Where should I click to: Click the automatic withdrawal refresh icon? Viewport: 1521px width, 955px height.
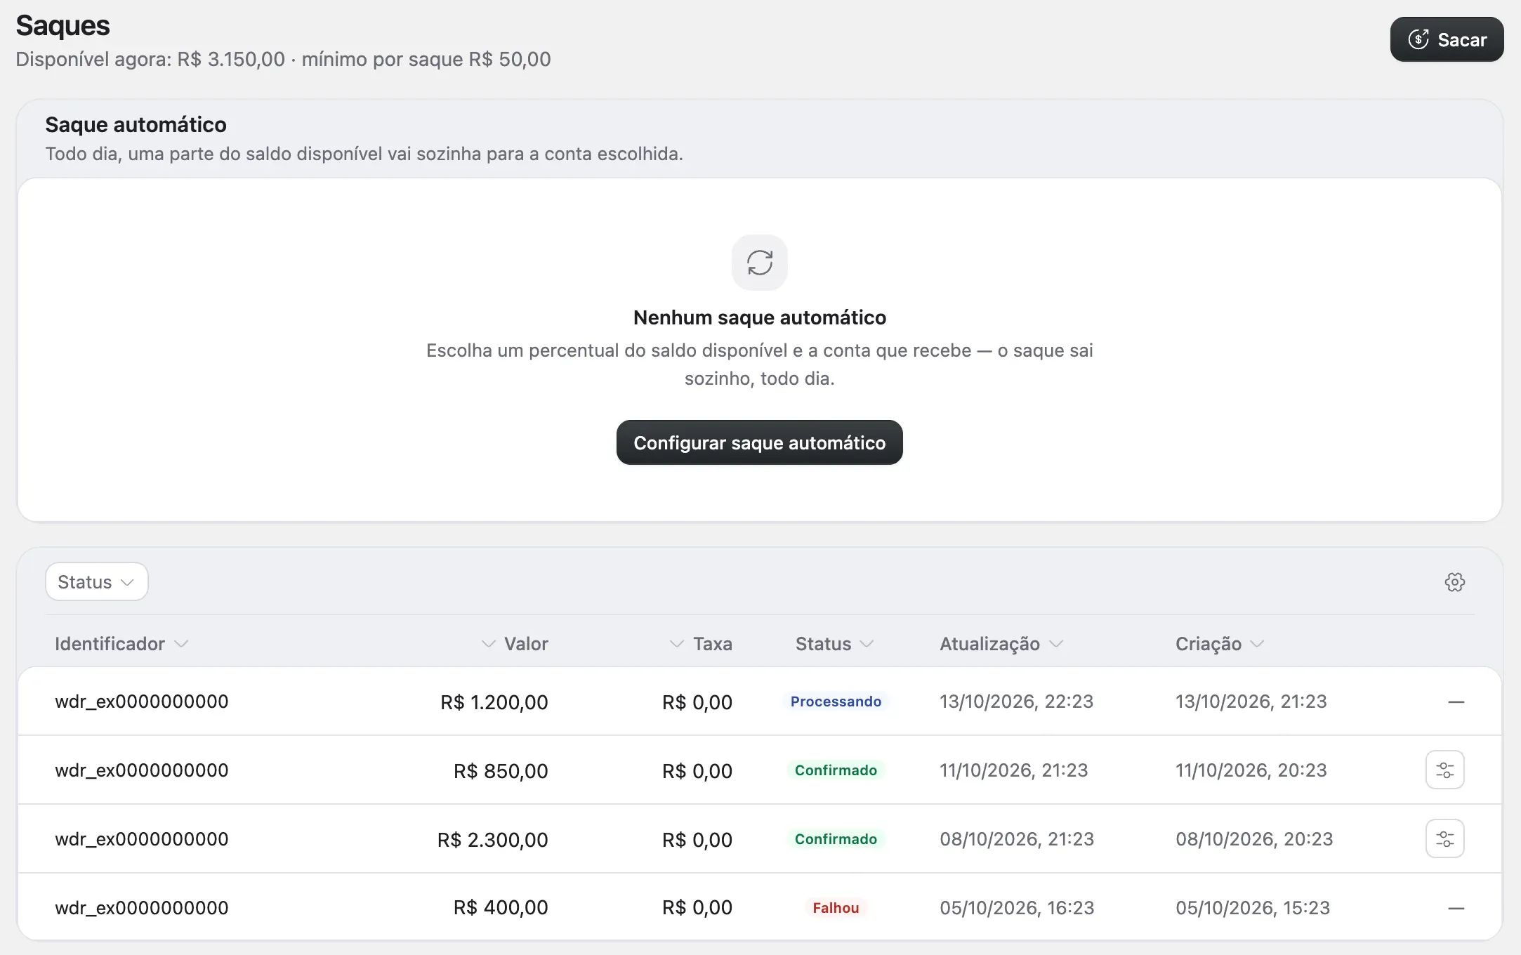[x=759, y=263]
